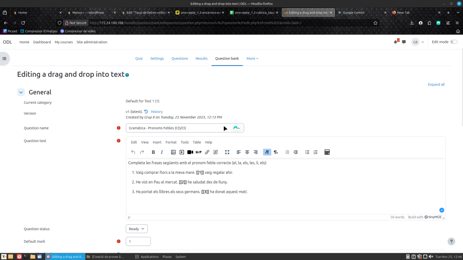Toggle right-to-left text direction
Image resolution: width=463 pixels, height=260 pixels.
(x=275, y=152)
